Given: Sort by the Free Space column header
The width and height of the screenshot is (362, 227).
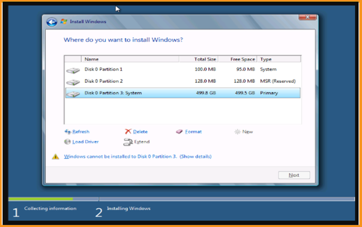Looking at the screenshot, I should point(237,59).
